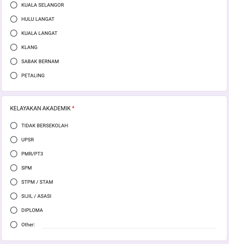Image resolution: width=229 pixels, height=244 pixels.
Task: Choose STPM / STAM radio button
Action: coord(14,182)
